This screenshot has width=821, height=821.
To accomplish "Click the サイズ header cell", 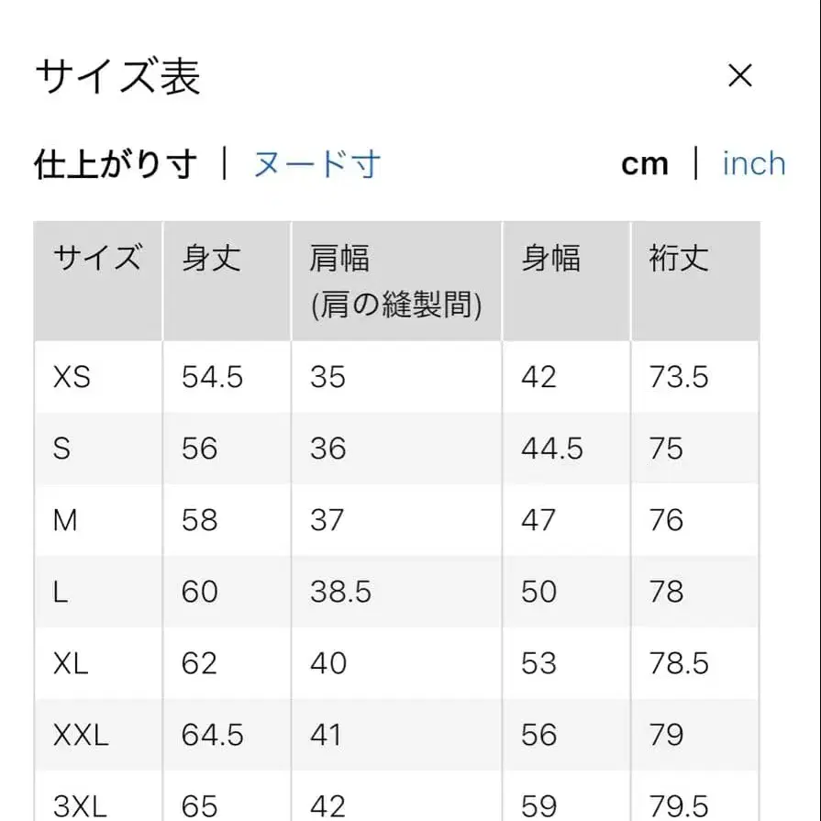I will pyautogui.click(x=95, y=261).
